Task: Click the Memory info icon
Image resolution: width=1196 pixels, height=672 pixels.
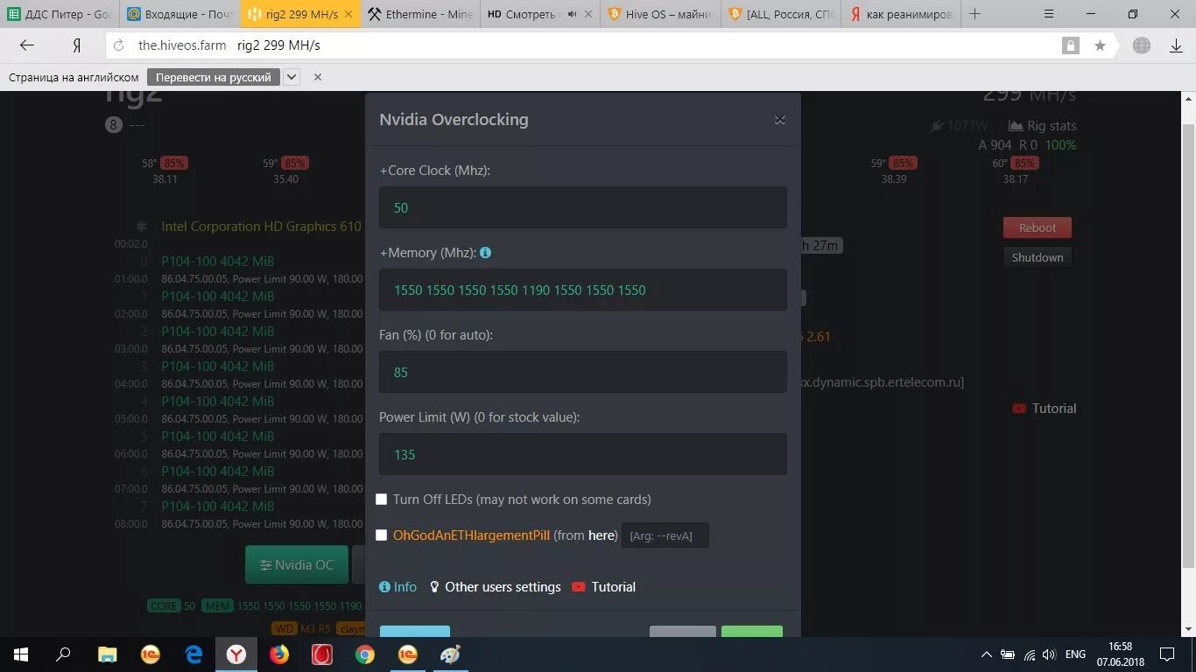Action: tap(486, 253)
